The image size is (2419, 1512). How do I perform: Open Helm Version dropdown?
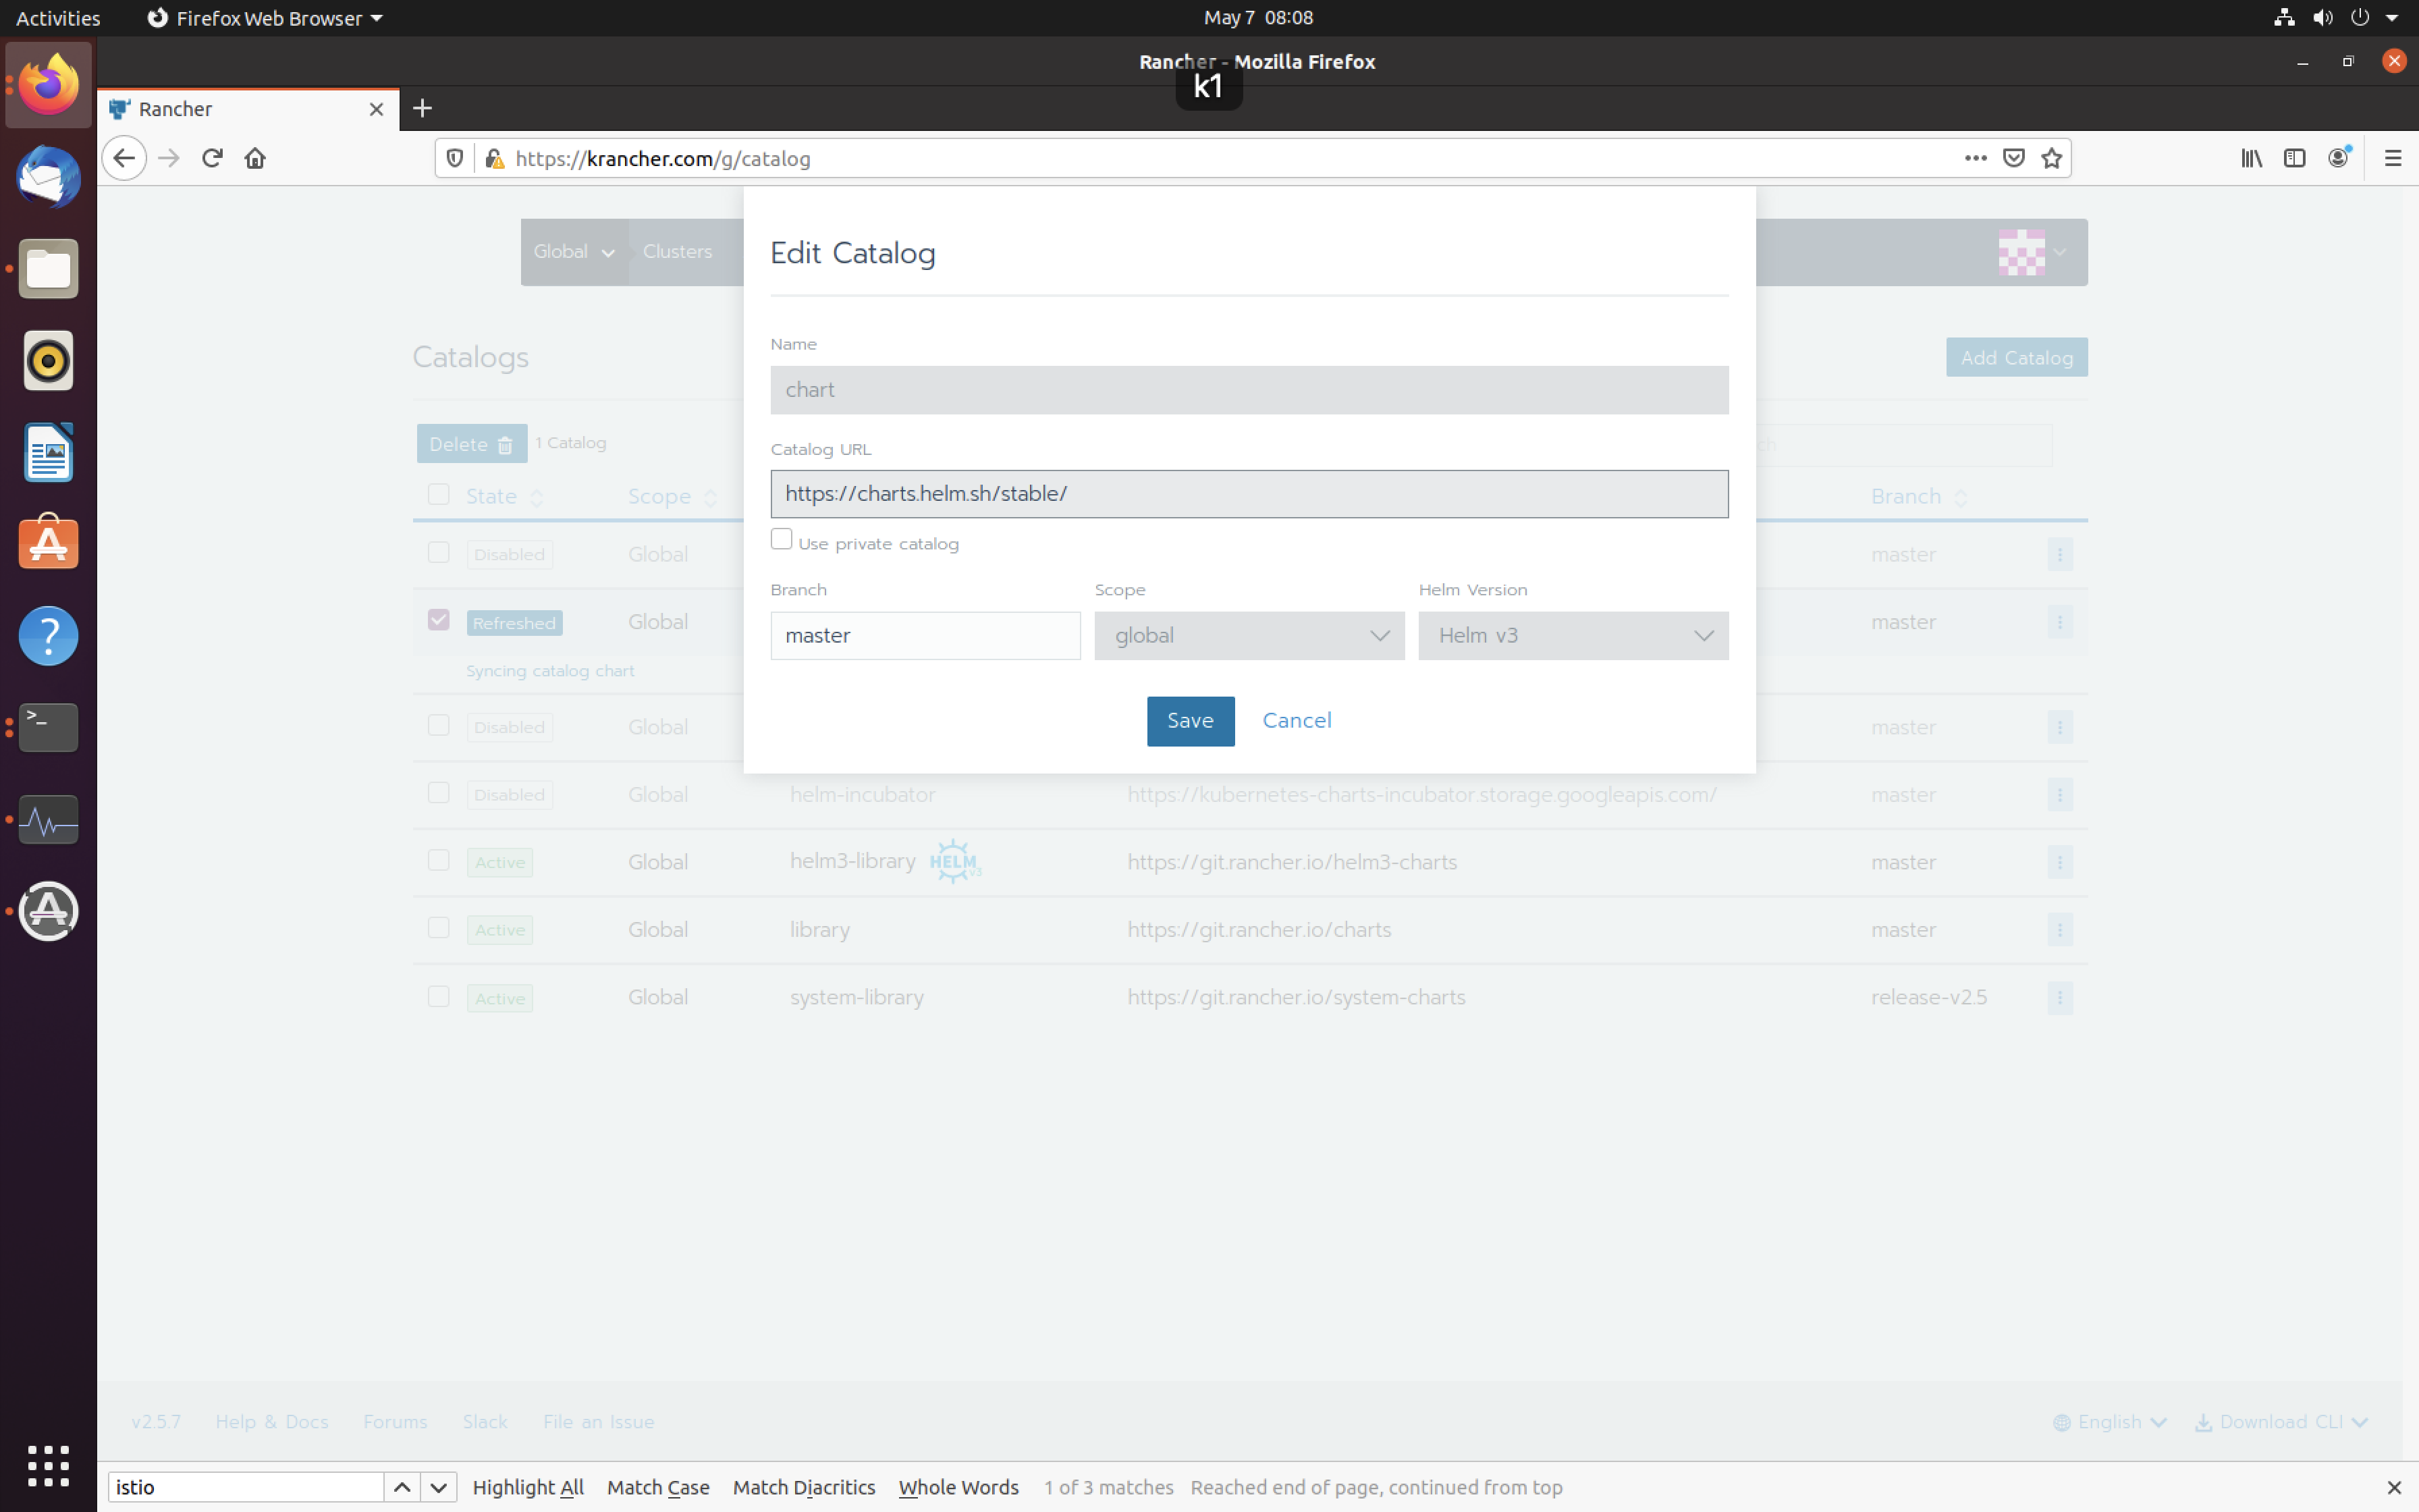point(1573,636)
